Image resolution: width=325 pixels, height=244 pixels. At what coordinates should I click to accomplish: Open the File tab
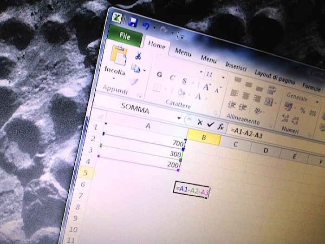coord(125,36)
